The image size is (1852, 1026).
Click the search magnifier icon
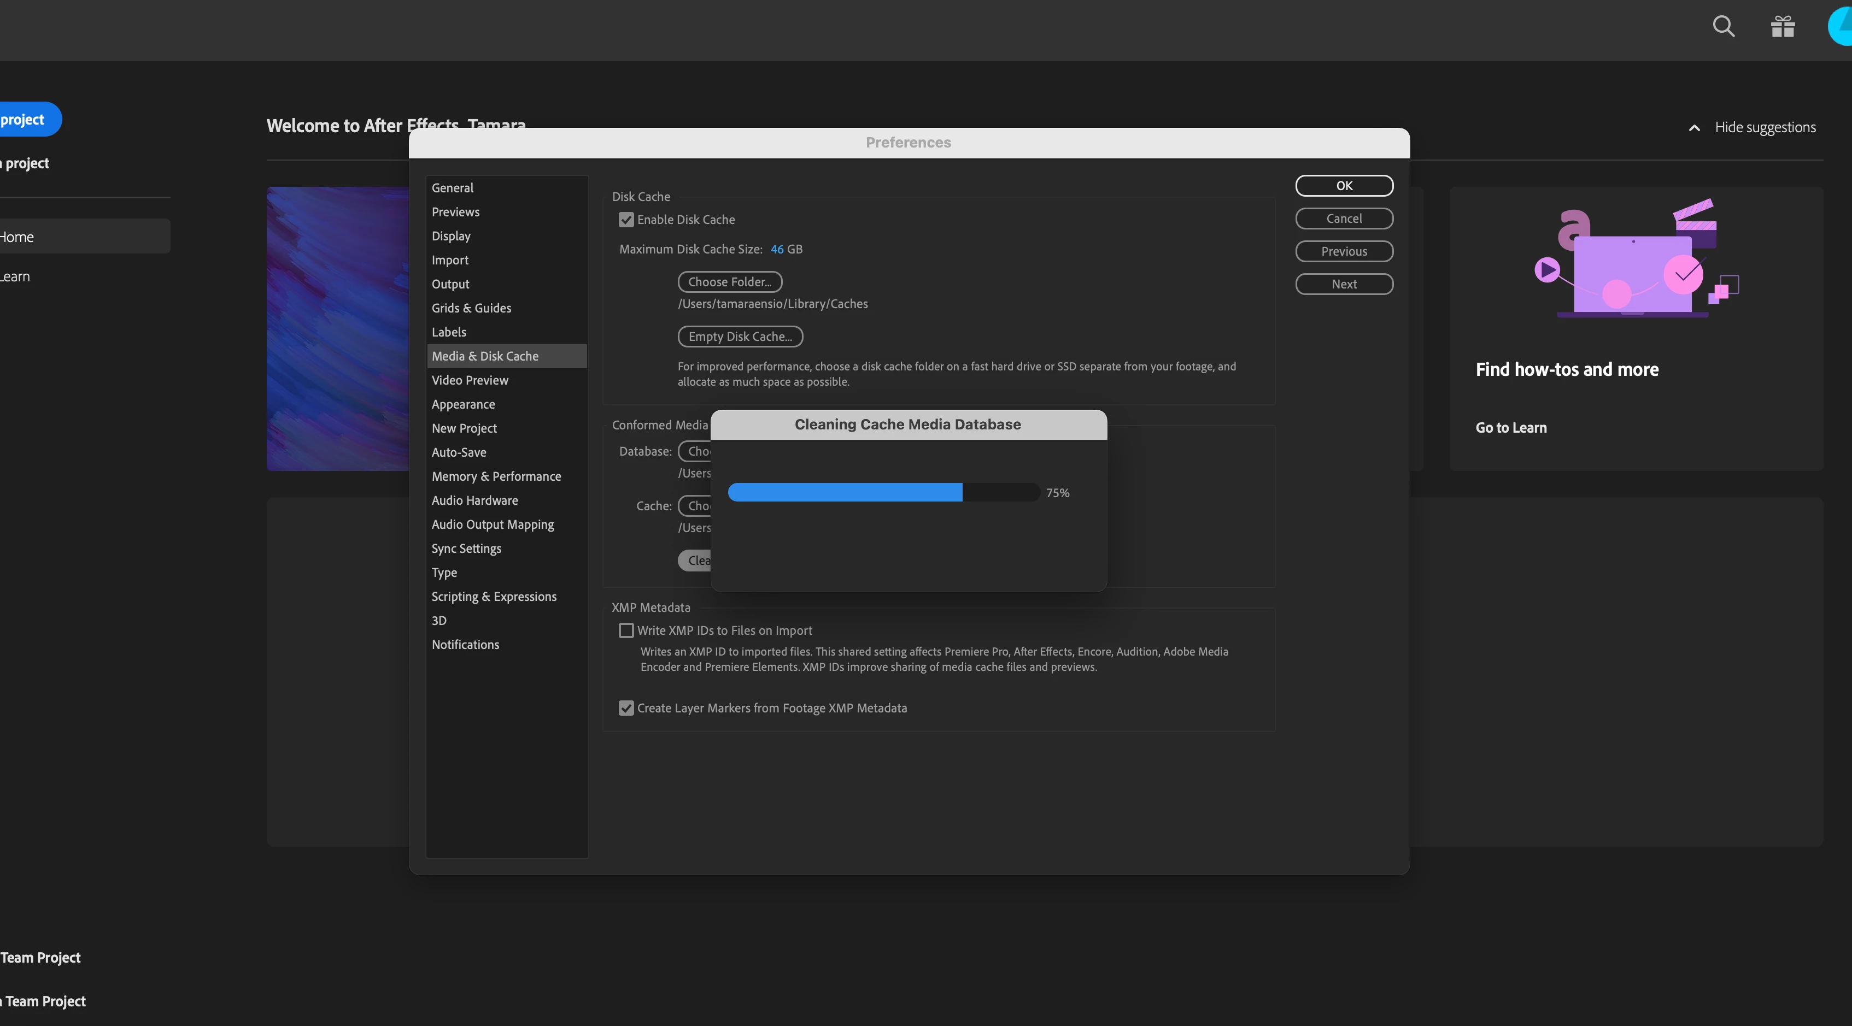[x=1724, y=27]
